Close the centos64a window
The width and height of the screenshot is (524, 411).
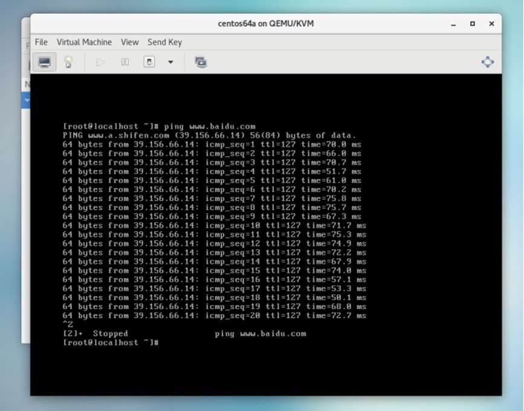pyautogui.click(x=491, y=24)
